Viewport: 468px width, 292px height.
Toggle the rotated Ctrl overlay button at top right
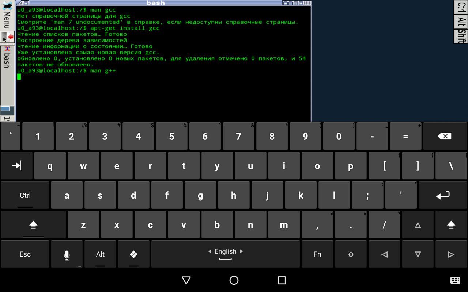point(461,7)
